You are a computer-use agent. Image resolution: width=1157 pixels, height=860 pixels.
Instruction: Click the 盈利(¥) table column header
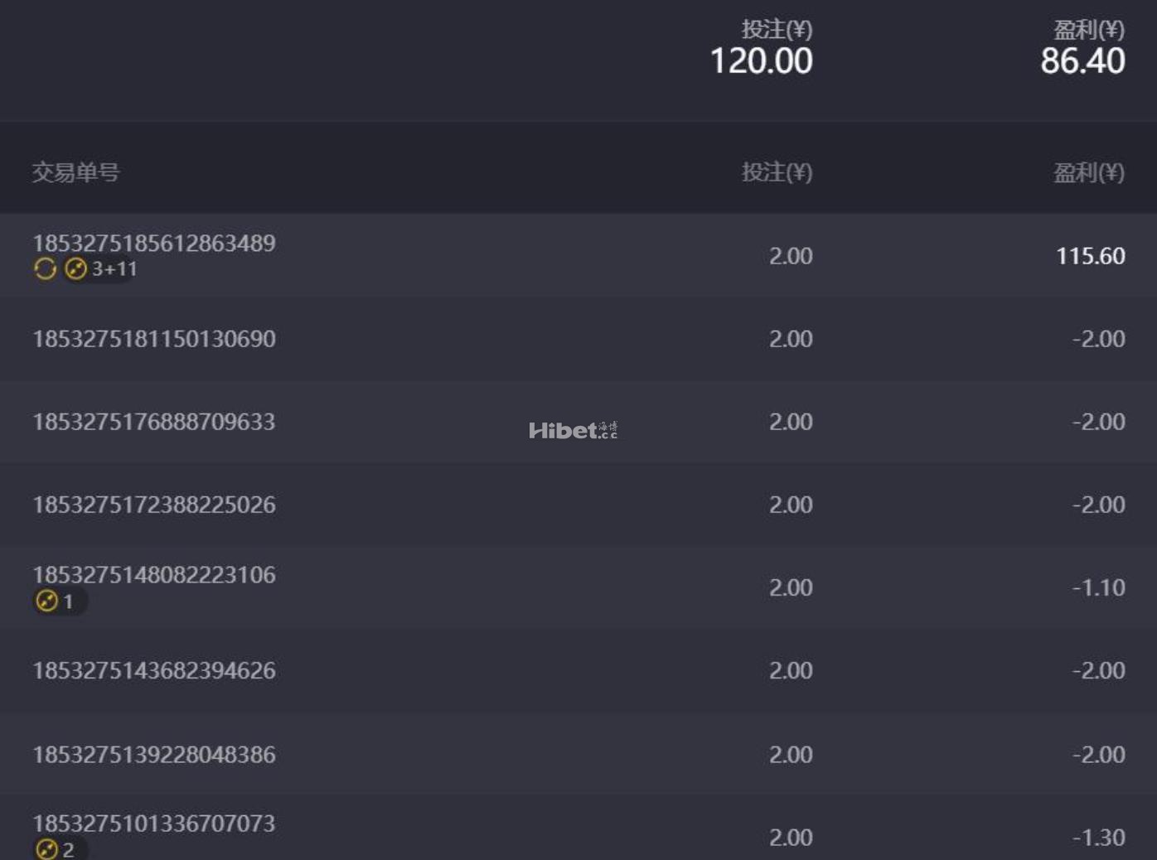pyautogui.click(x=1088, y=172)
